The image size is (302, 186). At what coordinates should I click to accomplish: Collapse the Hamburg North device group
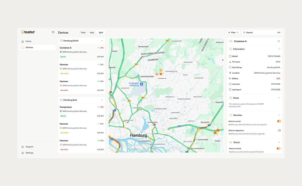(x=102, y=41)
